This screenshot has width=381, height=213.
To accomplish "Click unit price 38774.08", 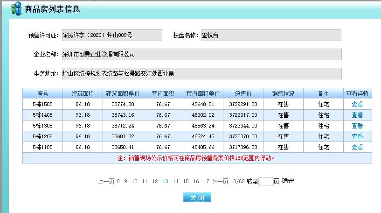I will click(x=123, y=104).
